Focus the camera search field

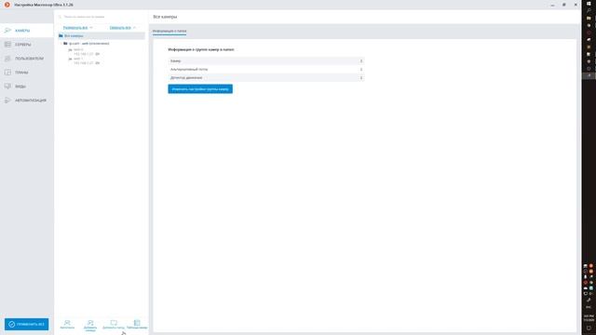click(x=101, y=17)
